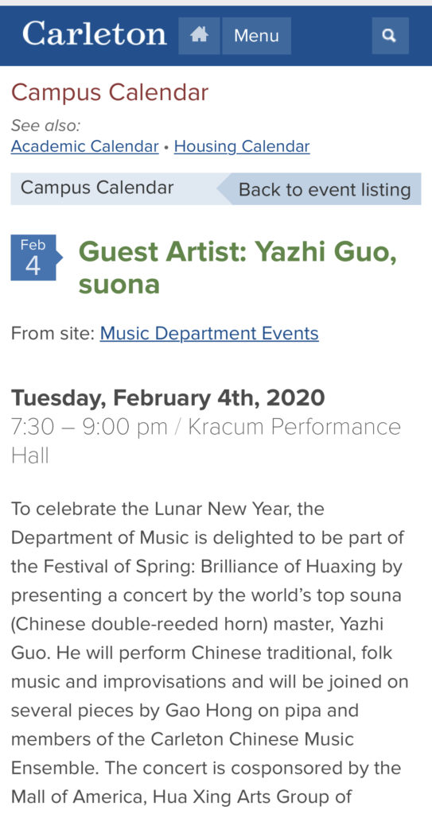Click the 7:30 – 9:00 pm time text
This screenshot has height=814, width=432.
pyautogui.click(x=89, y=427)
